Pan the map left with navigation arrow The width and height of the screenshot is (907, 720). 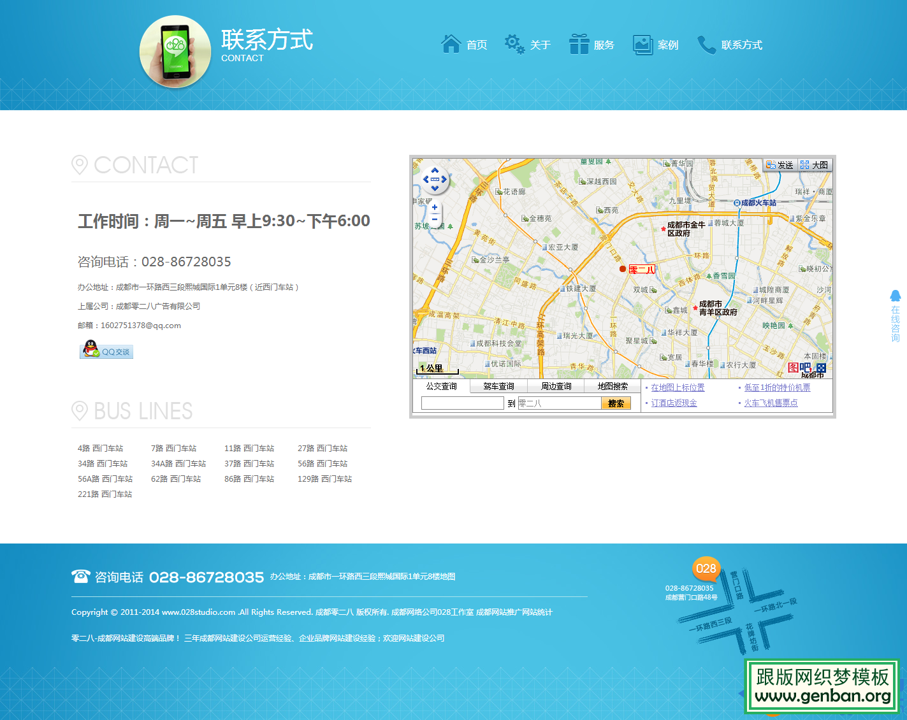pyautogui.click(x=426, y=180)
